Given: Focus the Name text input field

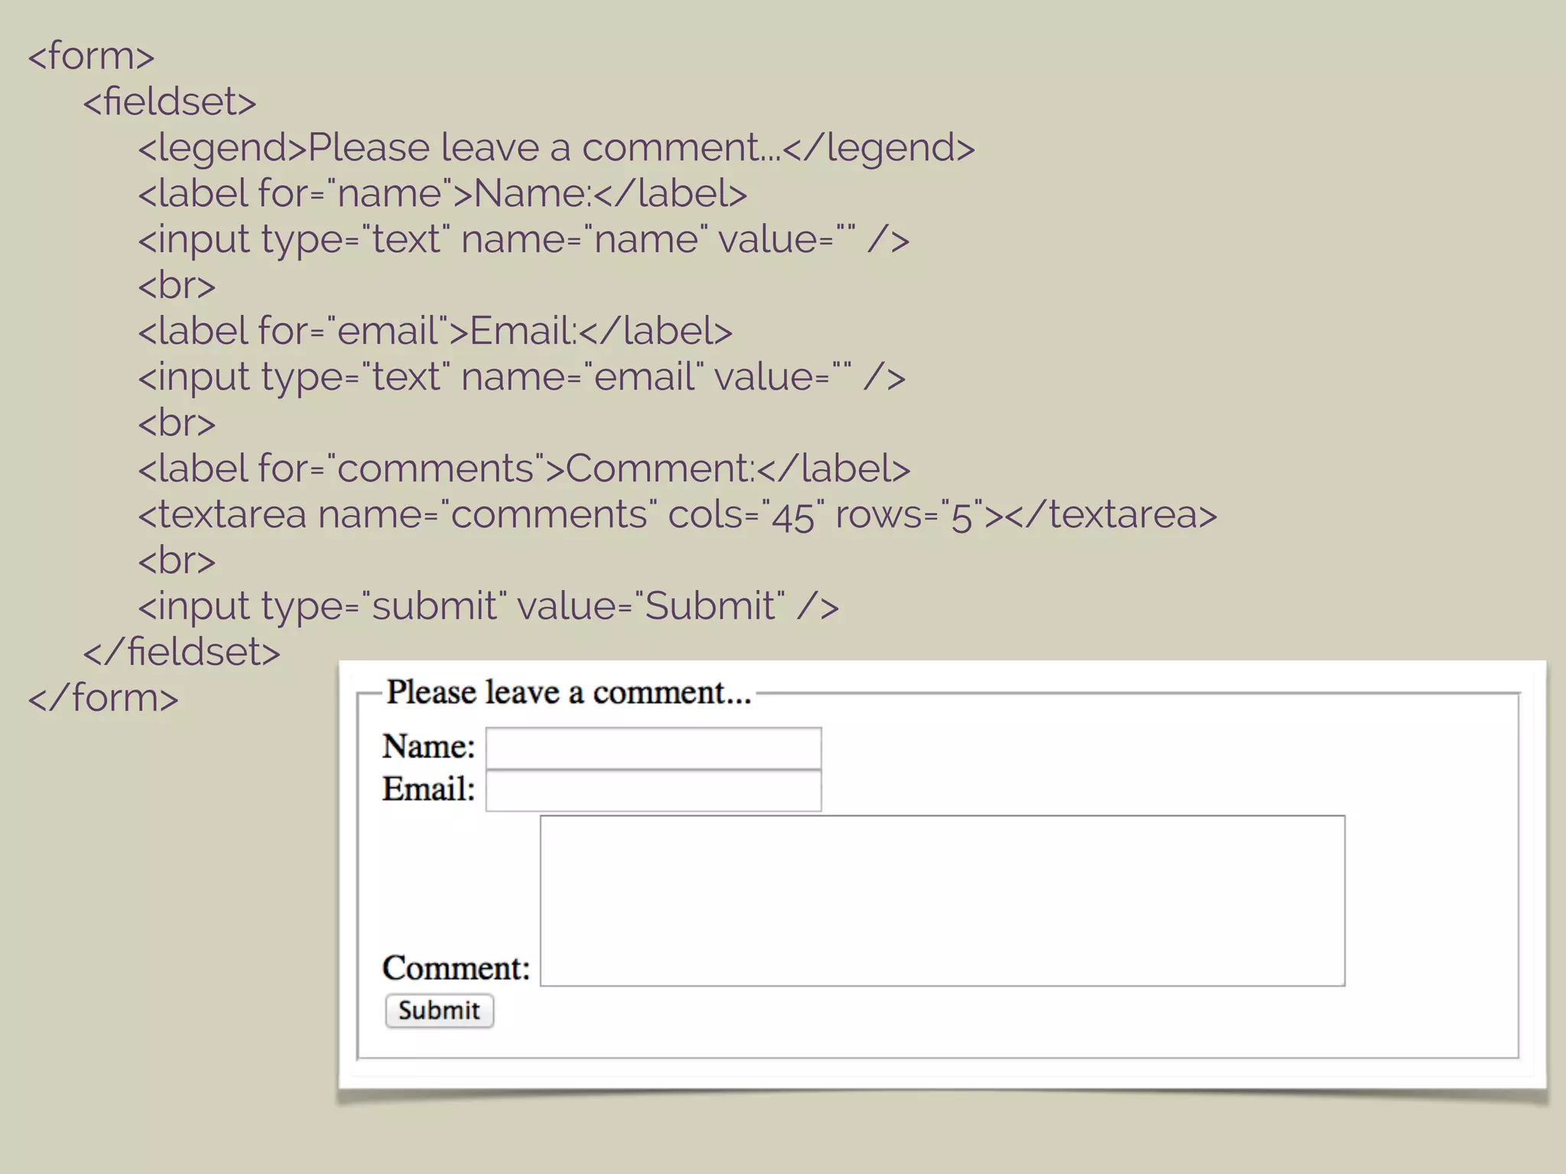Looking at the screenshot, I should (x=653, y=748).
